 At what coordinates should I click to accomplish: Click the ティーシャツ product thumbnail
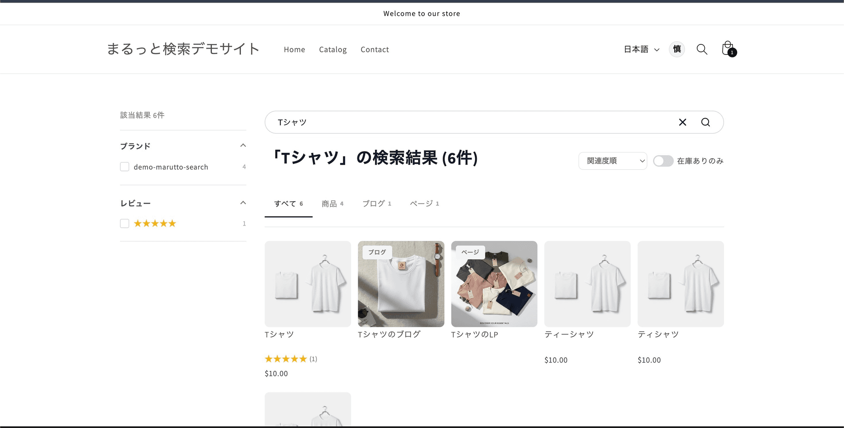click(x=587, y=284)
